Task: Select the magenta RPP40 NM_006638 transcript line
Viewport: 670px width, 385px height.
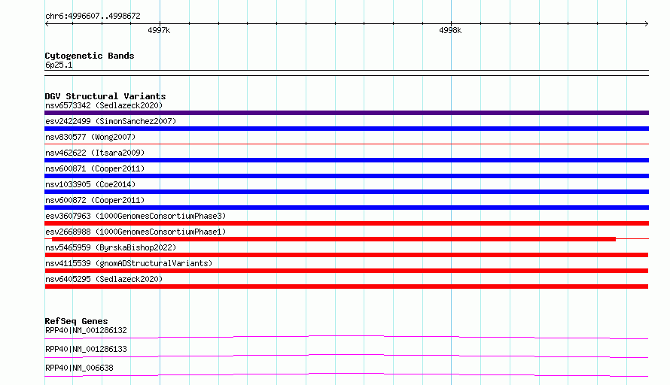Action: tap(346, 374)
